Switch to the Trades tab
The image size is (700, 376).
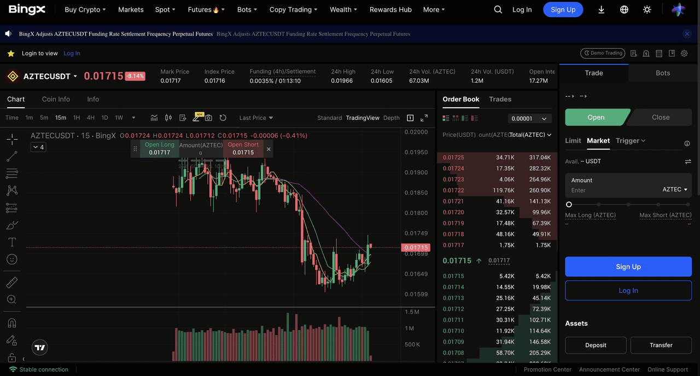tap(500, 99)
